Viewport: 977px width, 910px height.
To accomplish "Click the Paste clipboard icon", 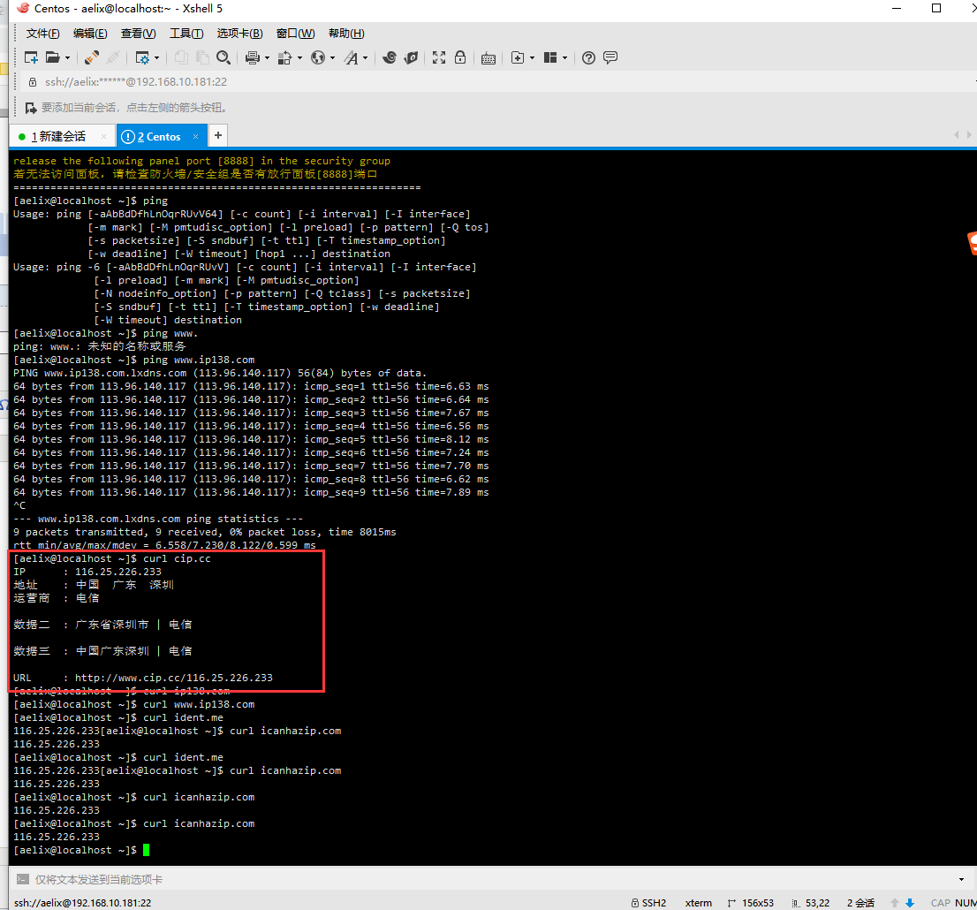I will [202, 58].
